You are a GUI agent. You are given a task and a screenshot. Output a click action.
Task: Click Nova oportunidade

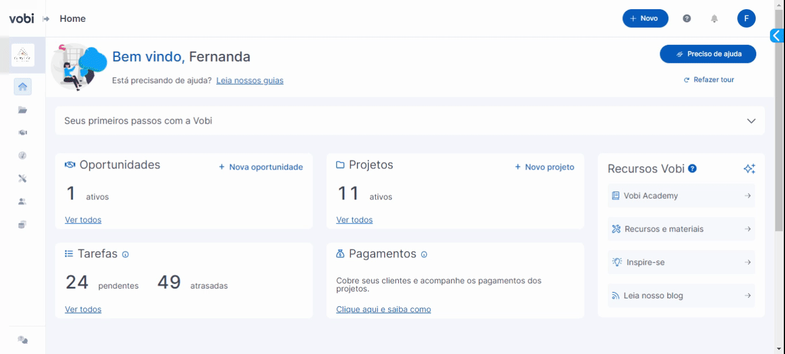(261, 167)
